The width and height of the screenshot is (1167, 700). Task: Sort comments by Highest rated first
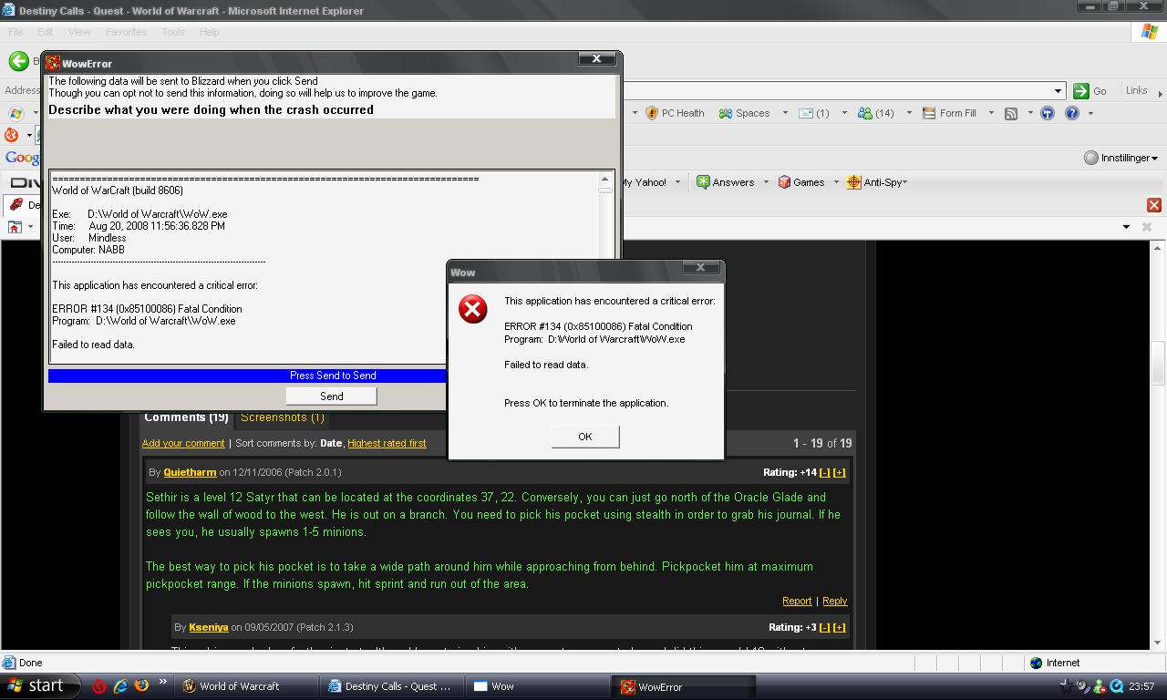pos(387,443)
